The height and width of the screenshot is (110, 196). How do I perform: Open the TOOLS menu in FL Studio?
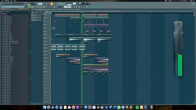[x=21, y=7]
